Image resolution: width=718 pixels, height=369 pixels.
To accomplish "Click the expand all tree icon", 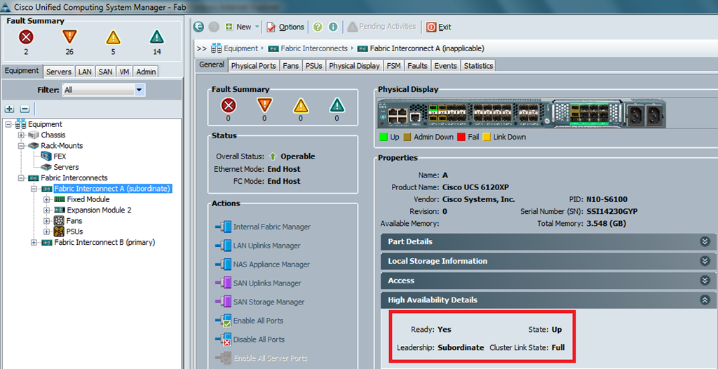I will click(x=9, y=109).
